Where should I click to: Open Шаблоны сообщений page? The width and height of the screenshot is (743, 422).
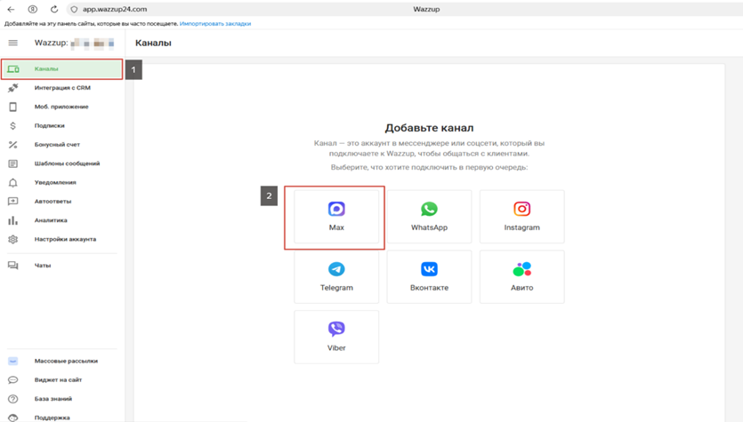[x=67, y=163]
